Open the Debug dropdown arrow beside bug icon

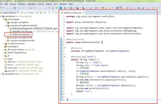click(x=68, y=8)
